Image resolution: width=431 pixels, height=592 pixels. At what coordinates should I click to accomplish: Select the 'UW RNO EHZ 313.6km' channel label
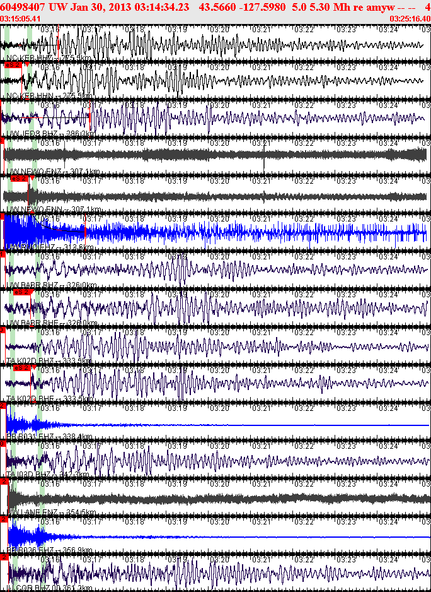coord(50,247)
